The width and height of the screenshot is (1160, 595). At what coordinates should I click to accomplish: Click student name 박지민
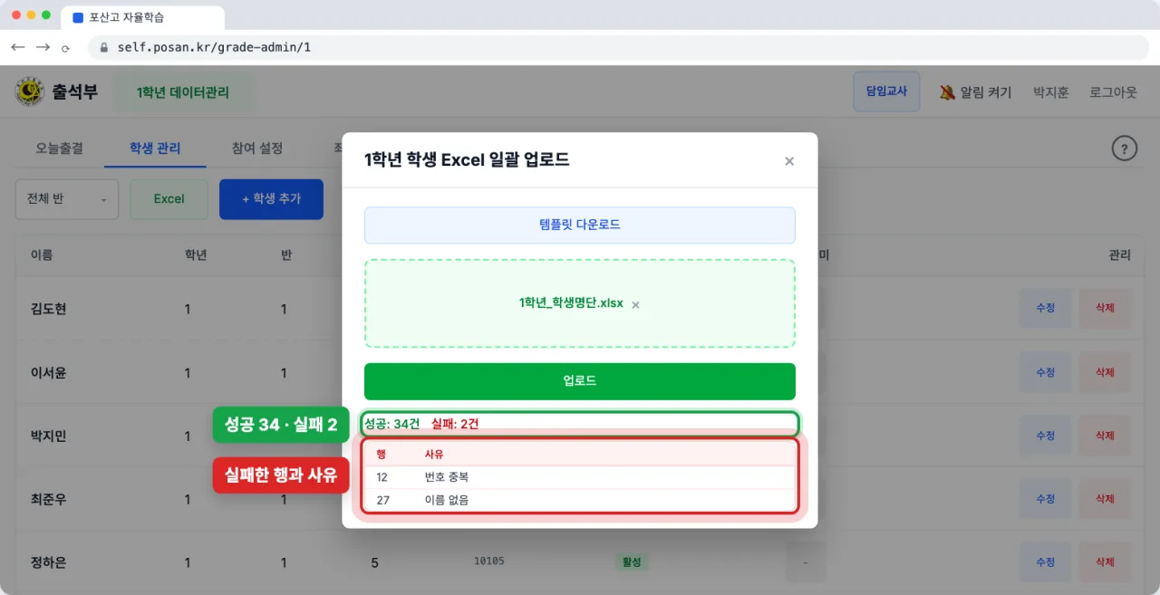click(x=49, y=436)
